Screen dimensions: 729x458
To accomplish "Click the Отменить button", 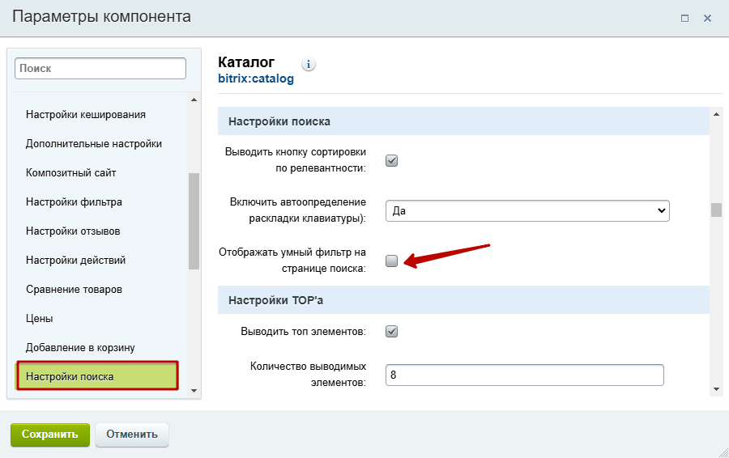I will point(132,435).
